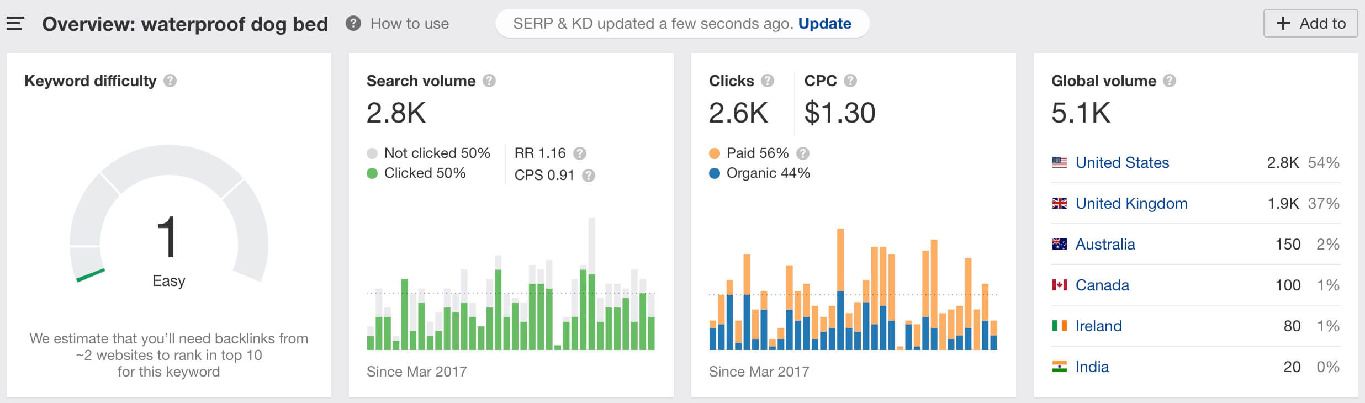Viewport: 1365px width, 403px height.
Task: Click Update to refresh SERP data
Action: tap(824, 24)
